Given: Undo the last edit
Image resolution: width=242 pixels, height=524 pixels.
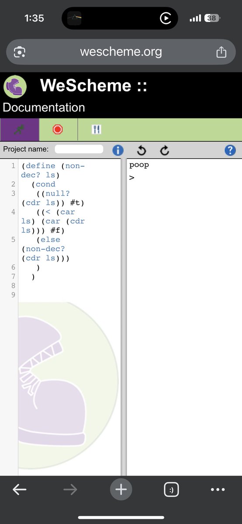Looking at the screenshot, I should [x=142, y=150].
